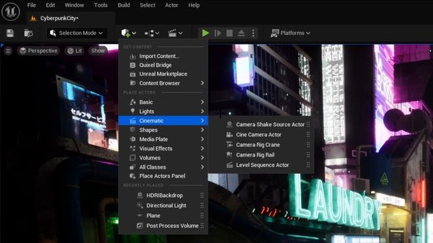Expand the Lights submenu
The width and height of the screenshot is (433, 243).
point(163,111)
